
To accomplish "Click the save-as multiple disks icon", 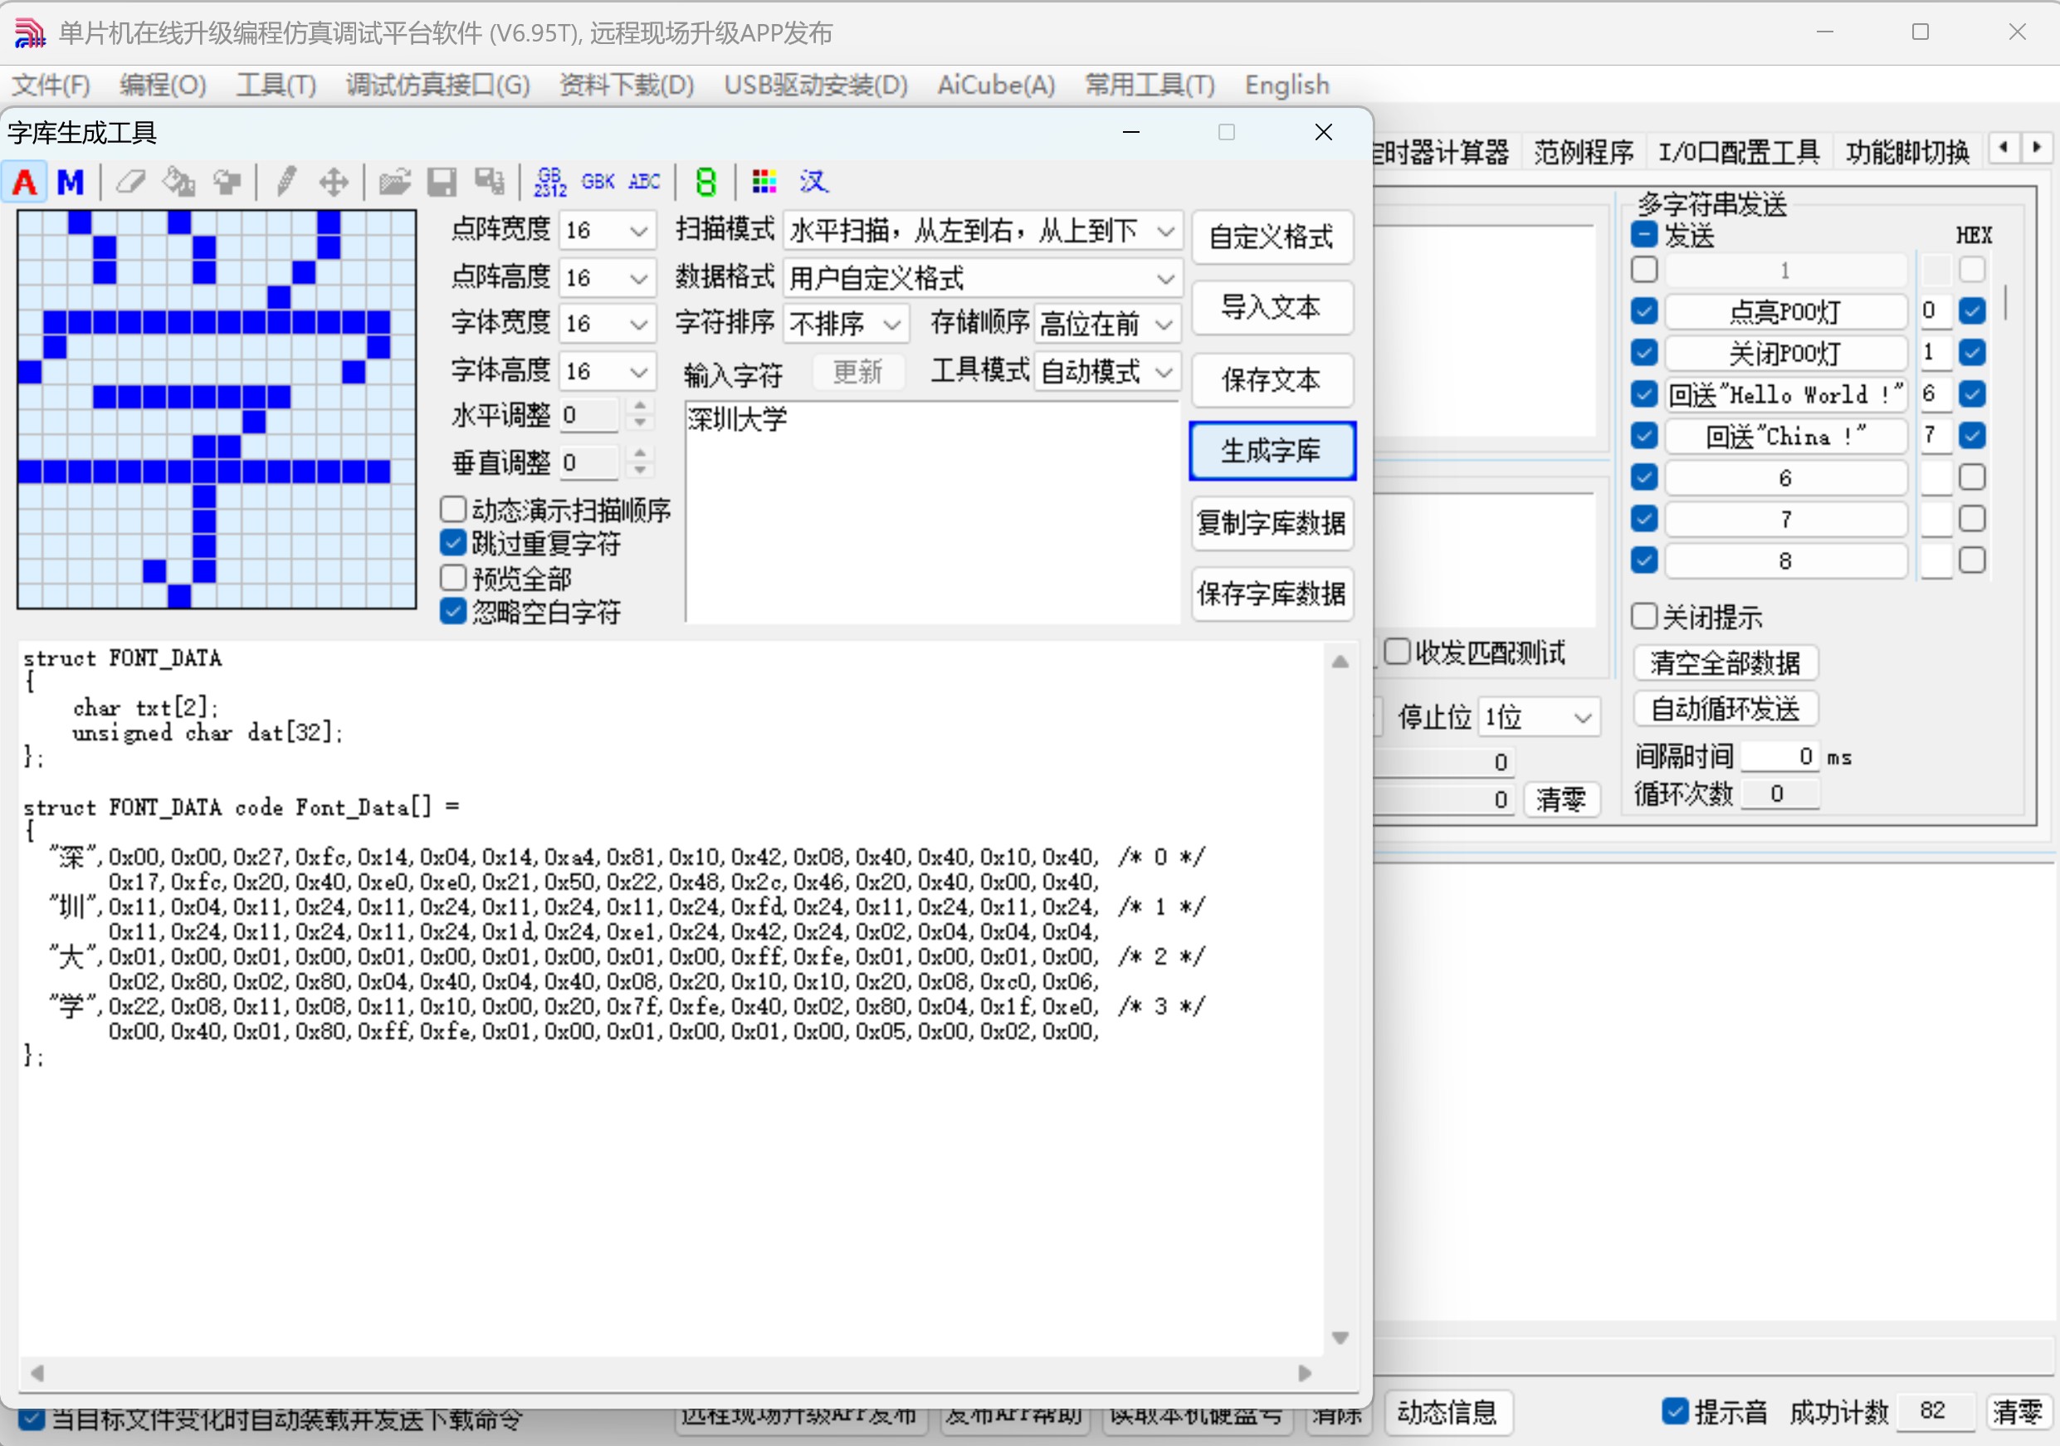I will [490, 183].
